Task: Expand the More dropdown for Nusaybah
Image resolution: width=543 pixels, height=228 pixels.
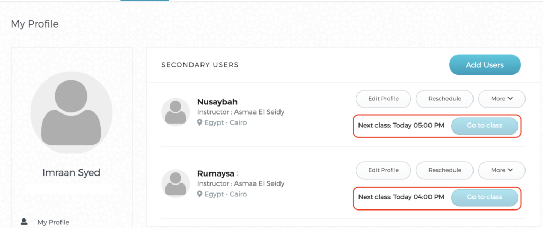Action: coord(502,99)
